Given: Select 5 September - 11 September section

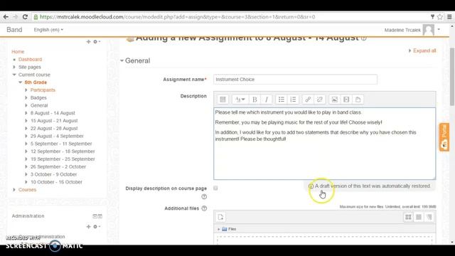Looking at the screenshot, I should [61, 144].
